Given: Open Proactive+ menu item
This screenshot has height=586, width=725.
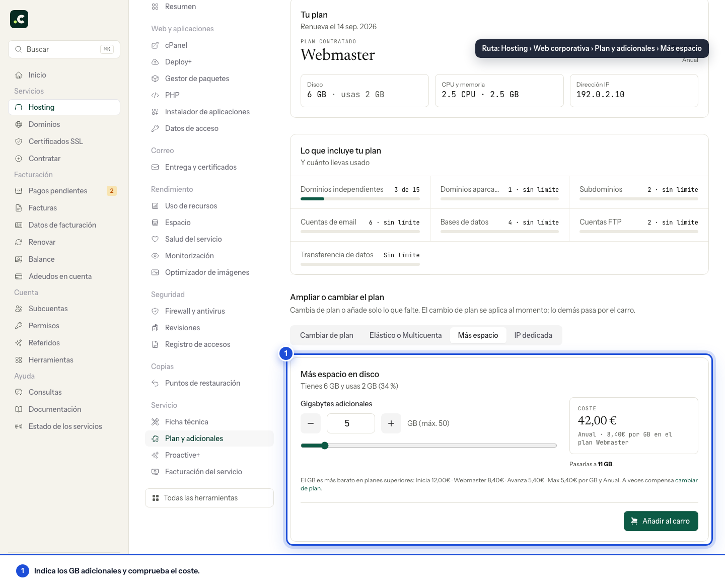Looking at the screenshot, I should [x=209, y=455].
